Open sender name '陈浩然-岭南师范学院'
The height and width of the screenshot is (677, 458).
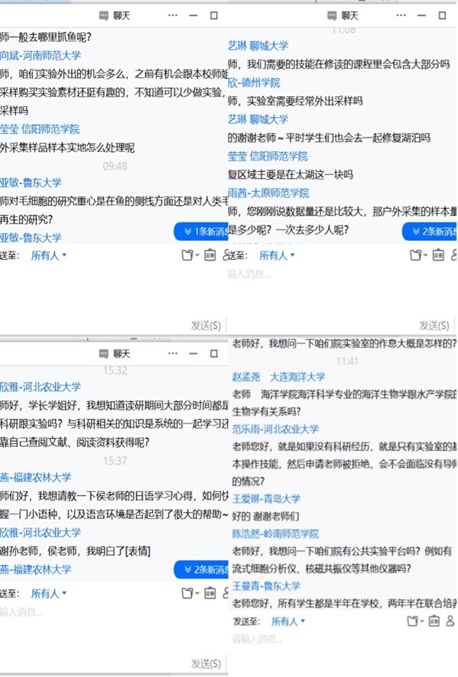point(275,533)
